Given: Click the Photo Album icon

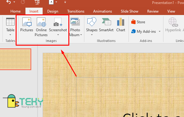Looking at the screenshot, I should (x=75, y=22).
